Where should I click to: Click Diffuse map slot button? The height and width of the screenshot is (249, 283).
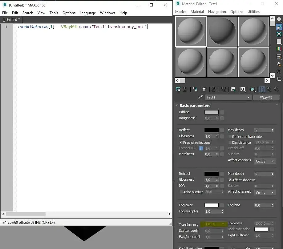[222, 112]
